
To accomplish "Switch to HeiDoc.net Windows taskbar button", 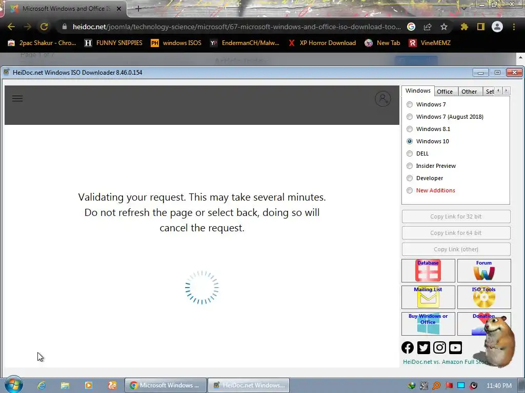I will 249,385.
